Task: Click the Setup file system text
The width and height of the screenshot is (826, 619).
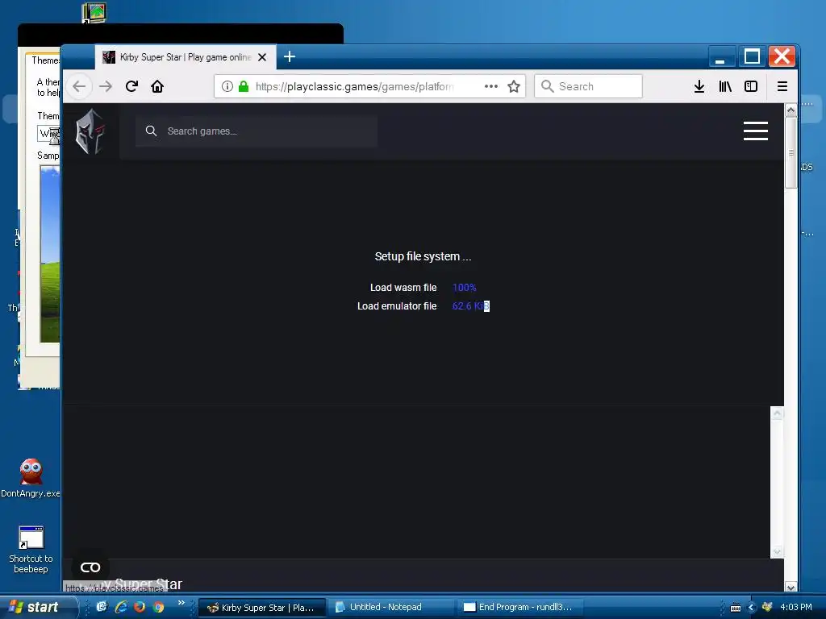Action: point(423,256)
